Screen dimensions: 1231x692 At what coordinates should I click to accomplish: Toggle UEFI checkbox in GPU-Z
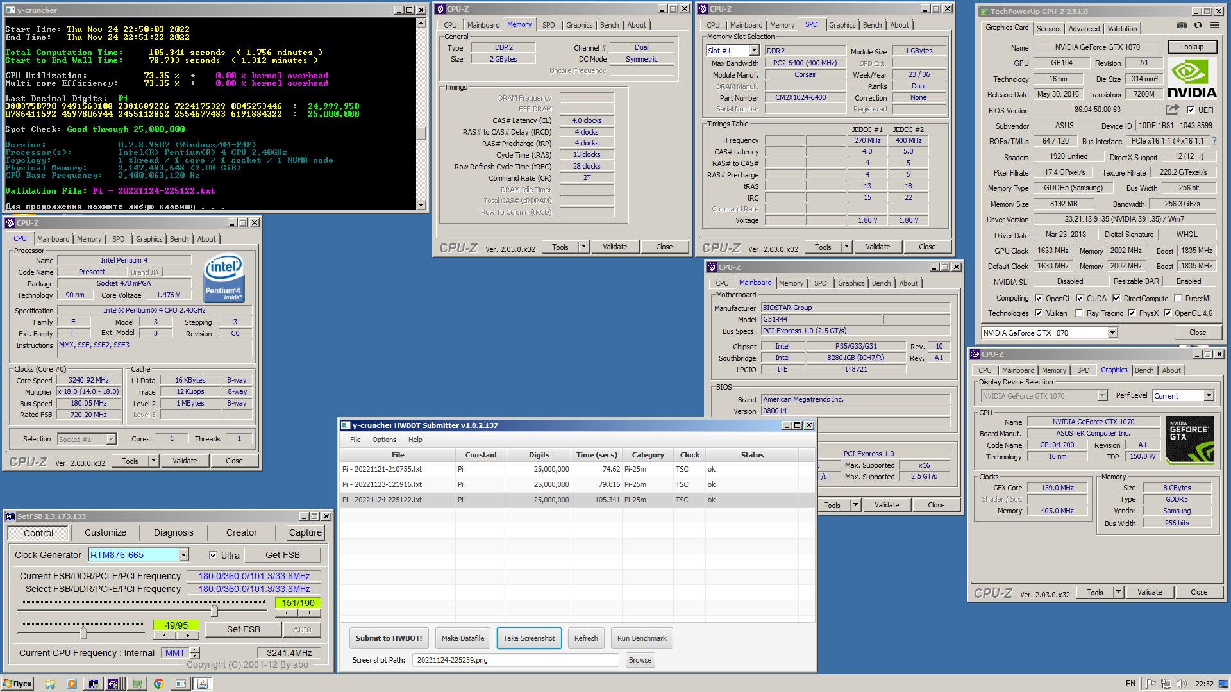[1191, 110]
